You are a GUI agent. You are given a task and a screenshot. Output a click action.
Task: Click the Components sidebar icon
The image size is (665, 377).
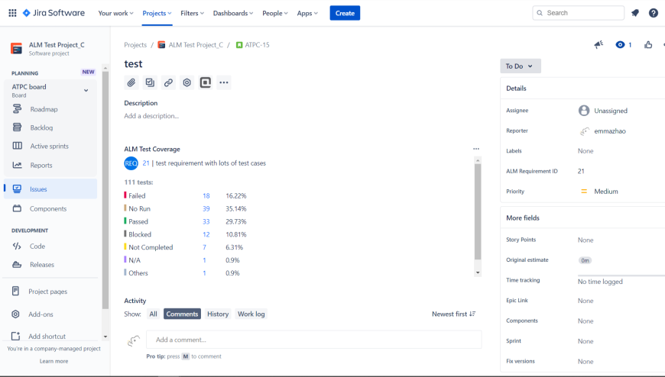pos(17,208)
